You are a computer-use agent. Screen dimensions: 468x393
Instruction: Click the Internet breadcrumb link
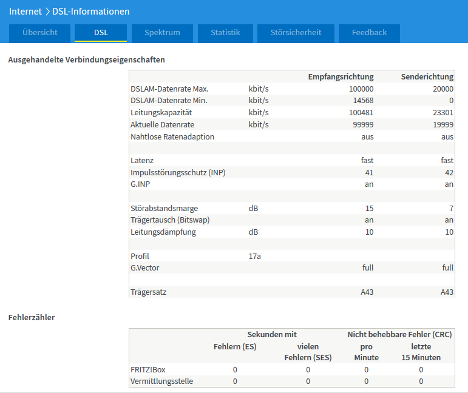(25, 12)
